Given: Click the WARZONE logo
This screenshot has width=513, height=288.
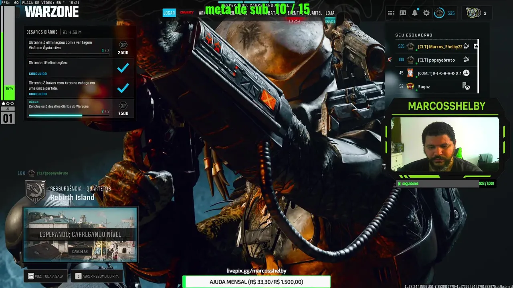Looking at the screenshot, I should (51, 11).
